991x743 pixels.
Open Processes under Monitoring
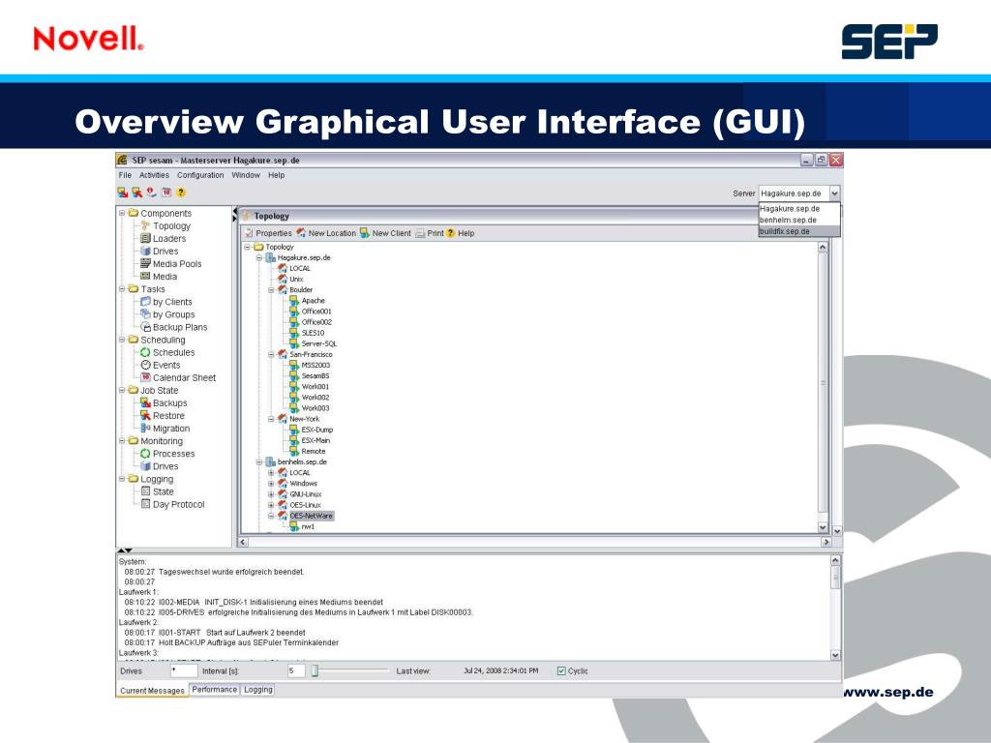coord(173,454)
